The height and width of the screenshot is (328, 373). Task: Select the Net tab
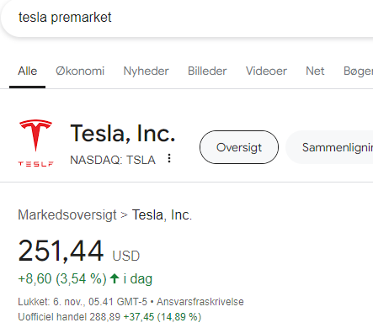(x=315, y=71)
